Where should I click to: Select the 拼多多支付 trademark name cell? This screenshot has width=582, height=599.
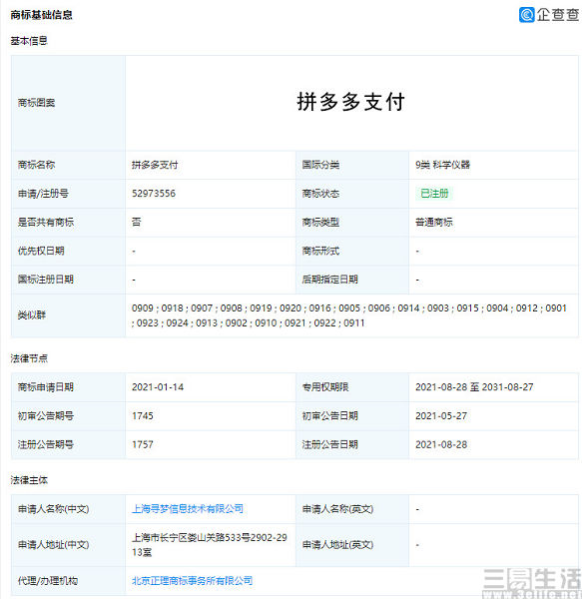click(155, 165)
